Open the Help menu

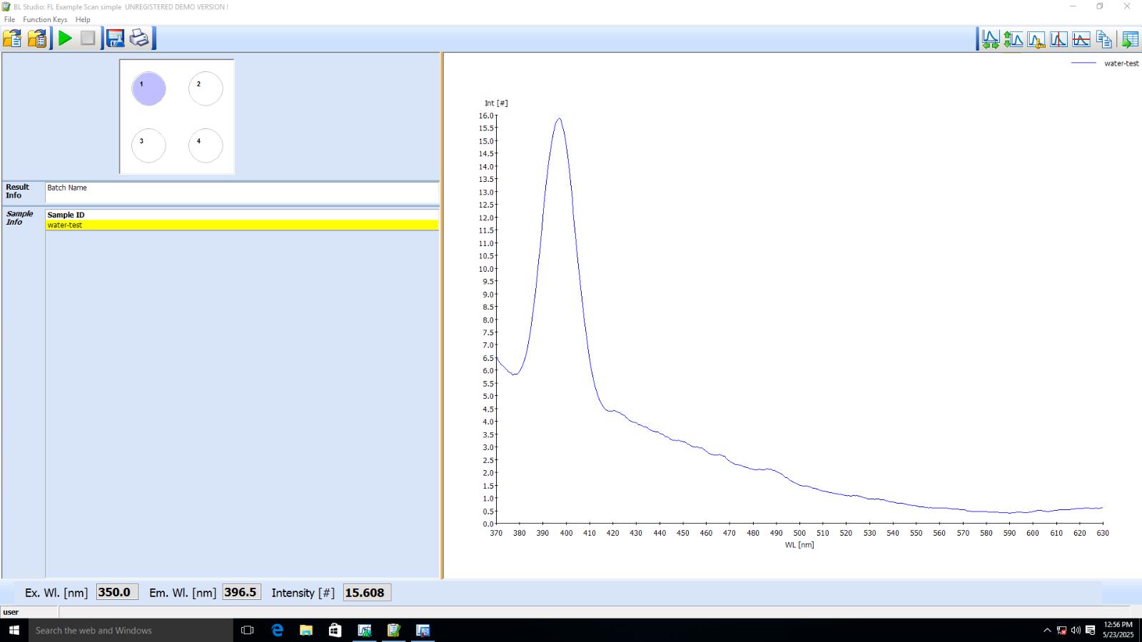click(x=83, y=19)
